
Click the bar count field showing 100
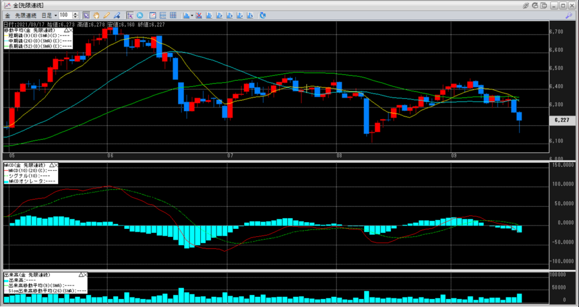tap(66, 15)
